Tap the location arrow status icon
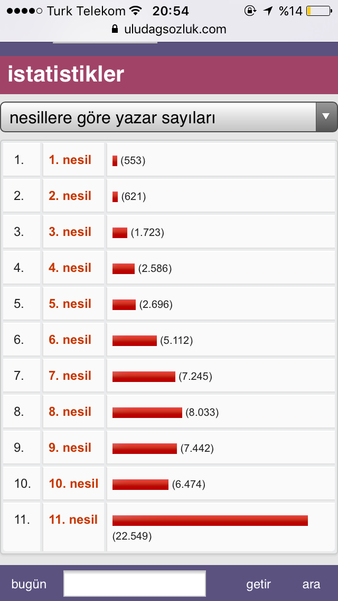Image resolution: width=338 pixels, height=601 pixels. point(269,11)
